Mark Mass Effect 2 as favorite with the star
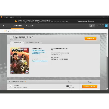The image size is (109, 109). point(35,37)
